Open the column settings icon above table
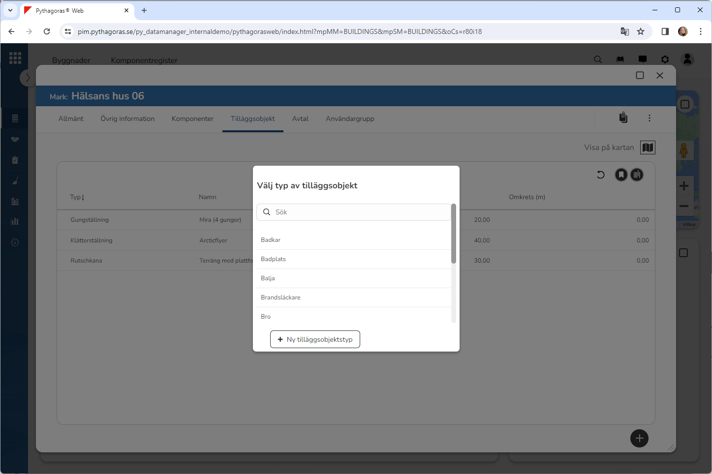This screenshot has height=474, width=712. tap(637, 175)
